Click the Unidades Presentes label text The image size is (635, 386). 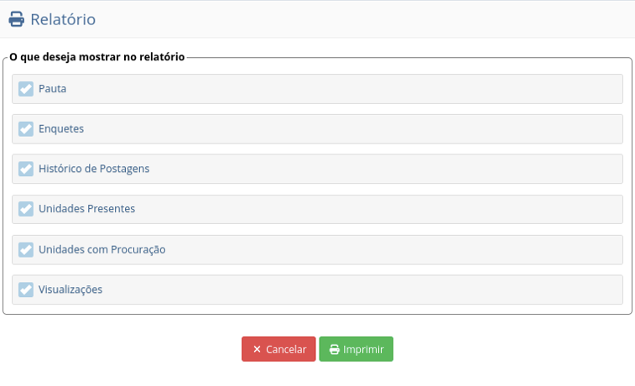pyautogui.click(x=86, y=209)
